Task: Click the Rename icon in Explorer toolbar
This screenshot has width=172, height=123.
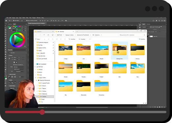Action: tap(57, 39)
